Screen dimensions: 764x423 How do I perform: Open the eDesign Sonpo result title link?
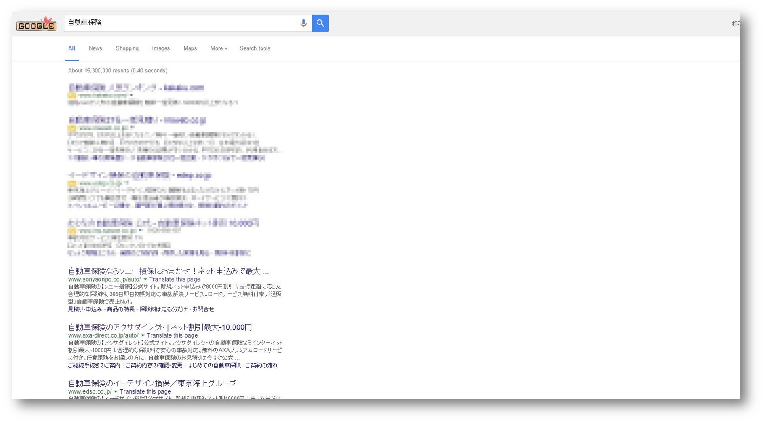pyautogui.click(x=152, y=383)
